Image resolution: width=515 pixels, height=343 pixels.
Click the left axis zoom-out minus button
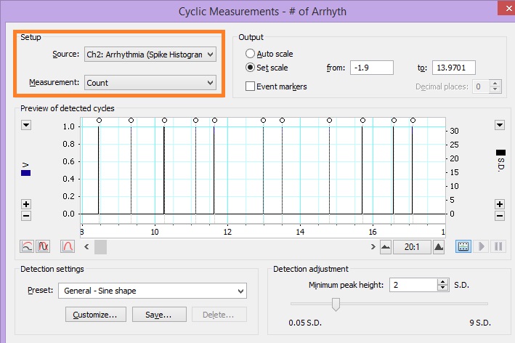[x=26, y=215]
